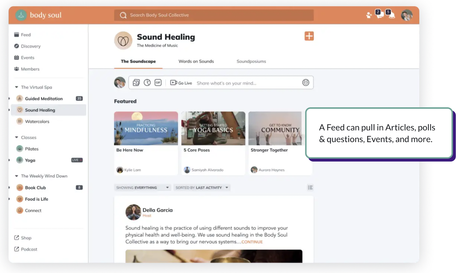Open the Practicing Mindfulness featured card
This screenshot has width=460, height=273.
pyautogui.click(x=146, y=129)
